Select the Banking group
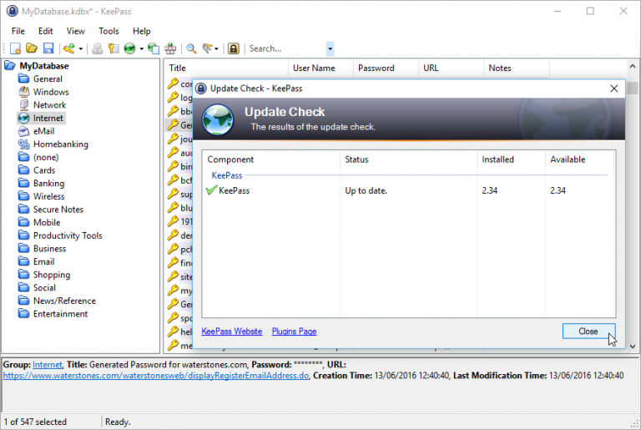 click(x=48, y=184)
